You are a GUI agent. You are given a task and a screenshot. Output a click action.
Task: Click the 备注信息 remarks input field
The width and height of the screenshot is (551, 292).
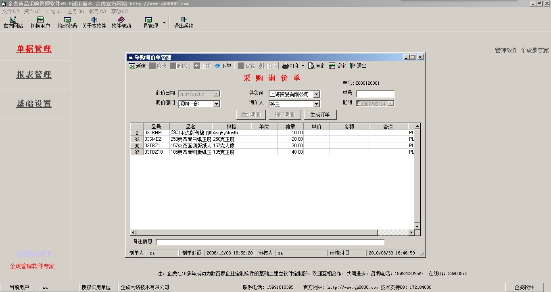pos(270,242)
